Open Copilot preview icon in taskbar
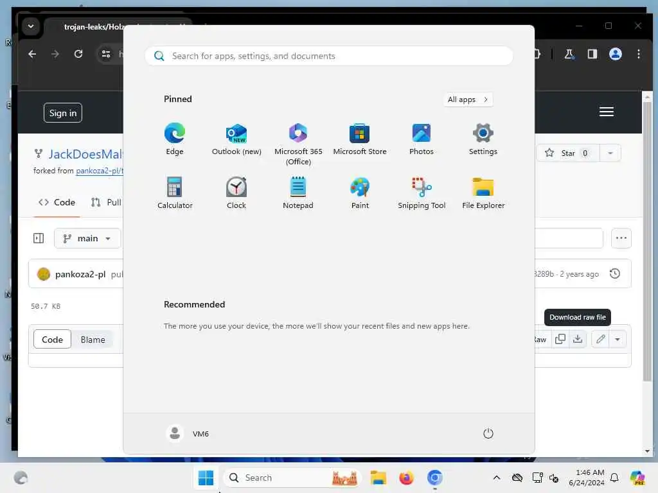Screen dimensions: 658x493 [x=637, y=478]
